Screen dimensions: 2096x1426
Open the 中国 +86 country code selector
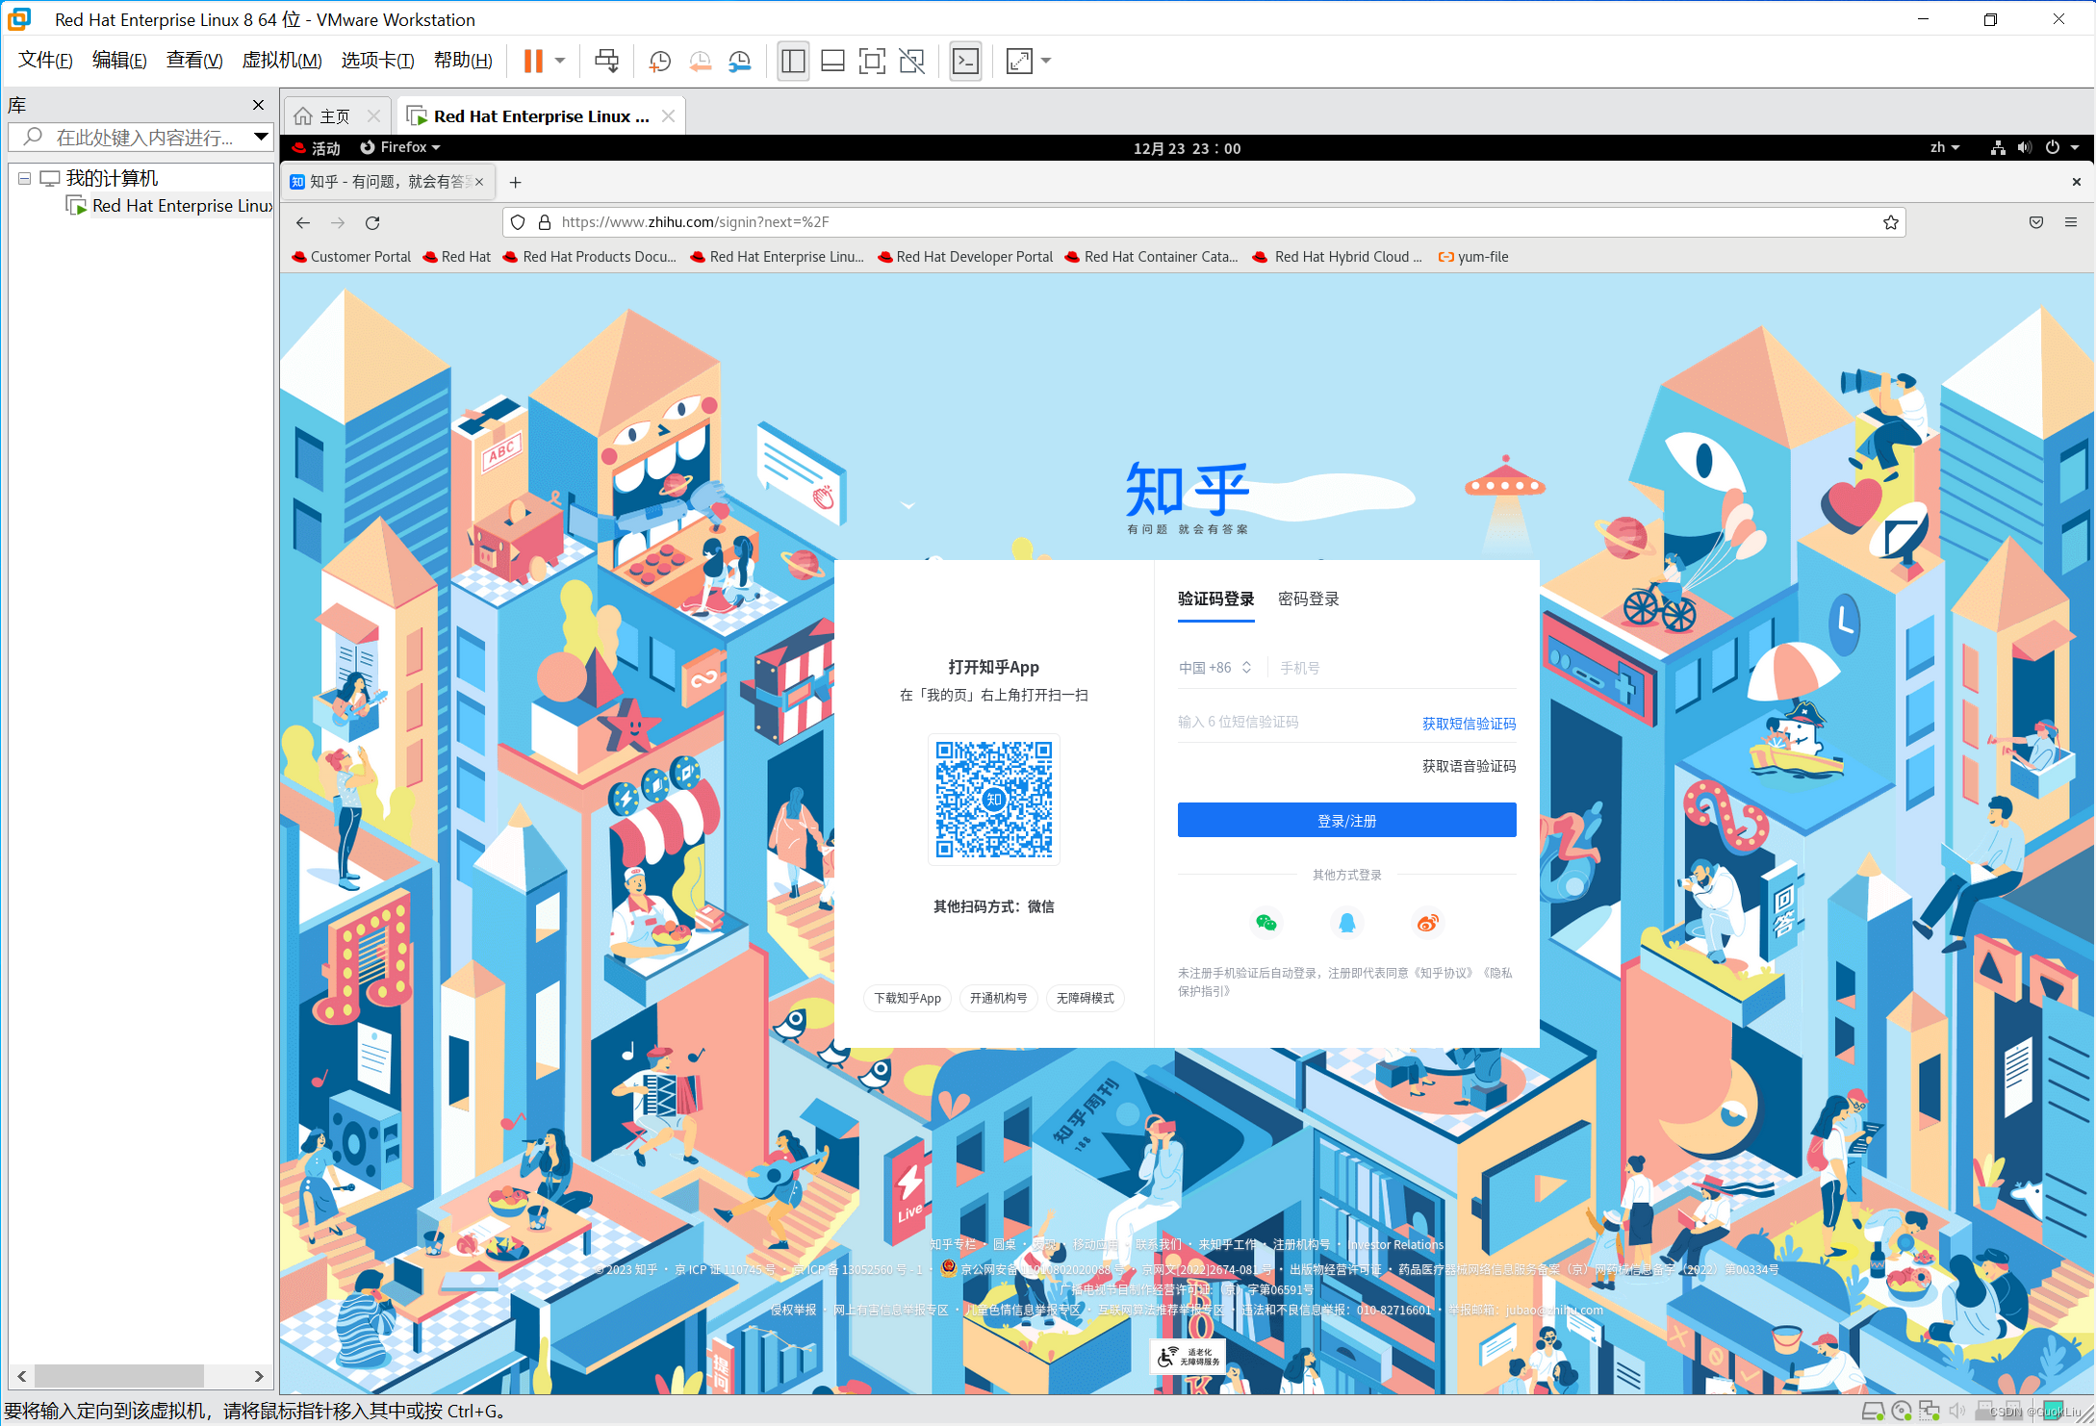[1214, 668]
